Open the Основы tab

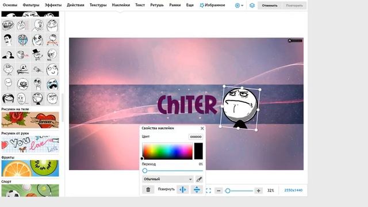coord(10,5)
